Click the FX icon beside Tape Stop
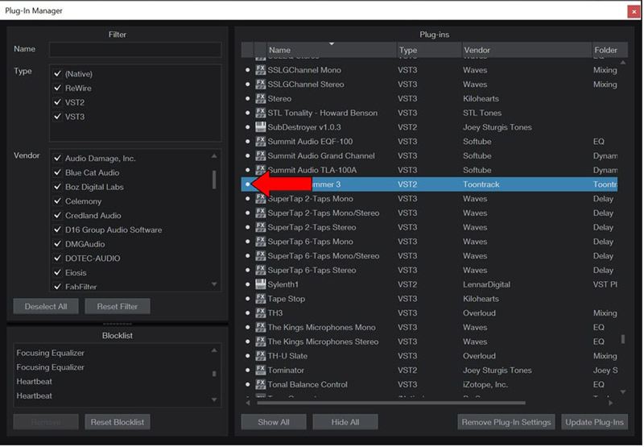The width and height of the screenshot is (644, 447). tap(260, 299)
